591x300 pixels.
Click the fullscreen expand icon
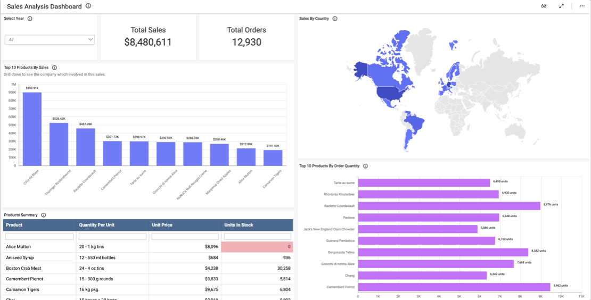click(561, 6)
